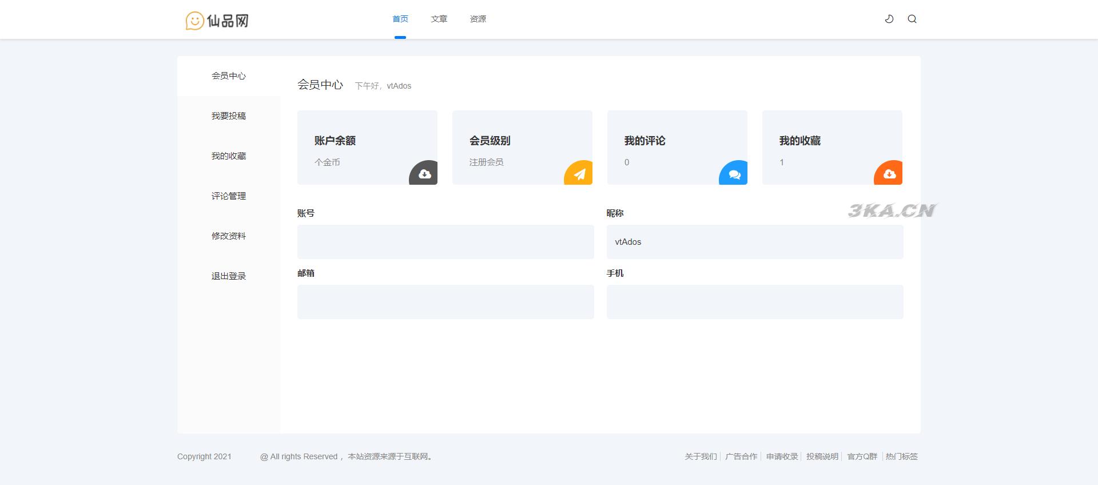
Task: Click the blue comments bubble icon
Action: click(x=734, y=174)
